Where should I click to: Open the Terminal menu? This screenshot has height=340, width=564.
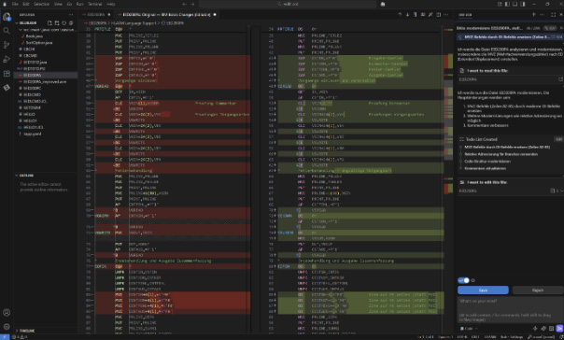95,4
